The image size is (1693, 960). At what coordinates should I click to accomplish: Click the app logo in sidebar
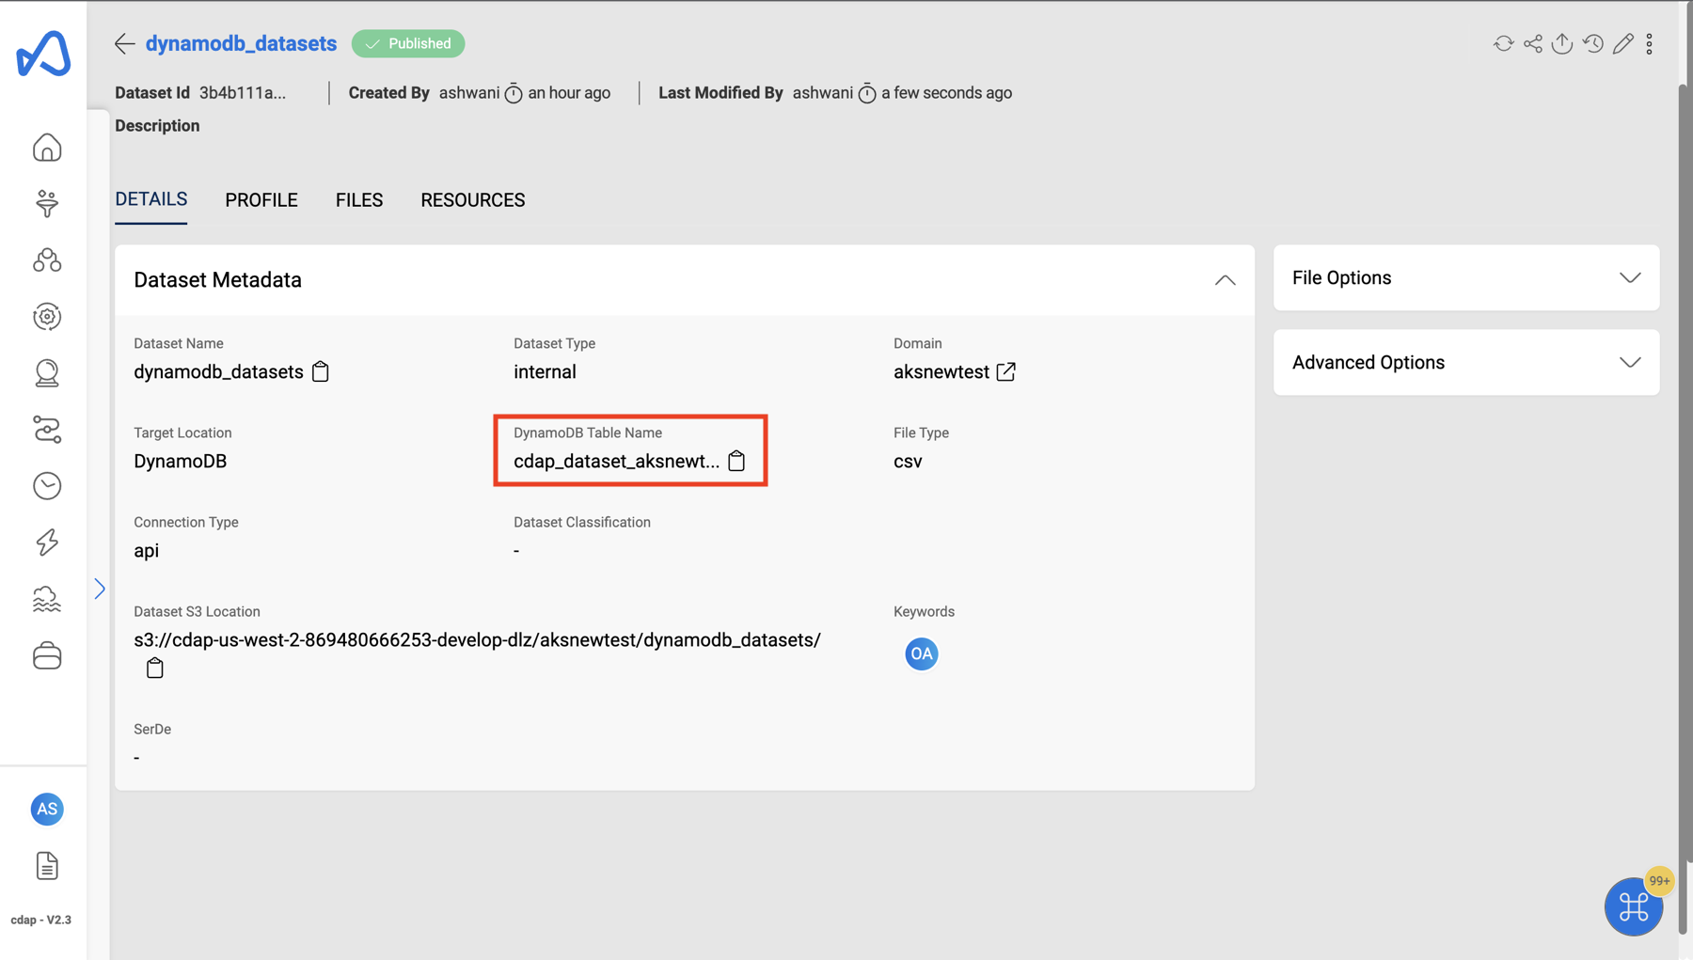(x=43, y=54)
